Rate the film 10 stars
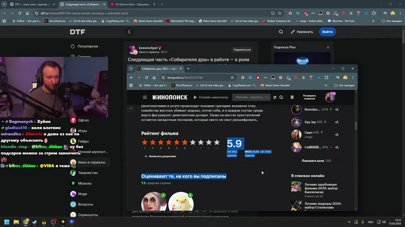 [x=217, y=143]
